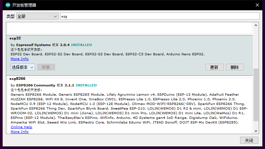Click INSTALLED label of esp8266
Image resolution: width=265 pixels, height=149 pixels.
[x=86, y=85]
